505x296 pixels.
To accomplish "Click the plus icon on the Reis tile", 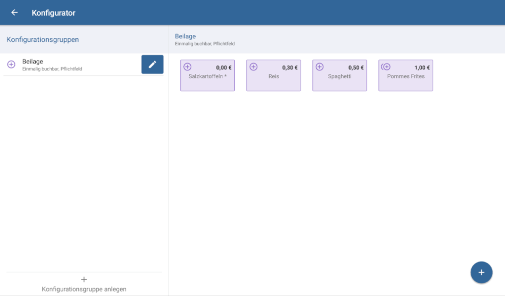I will [x=253, y=67].
